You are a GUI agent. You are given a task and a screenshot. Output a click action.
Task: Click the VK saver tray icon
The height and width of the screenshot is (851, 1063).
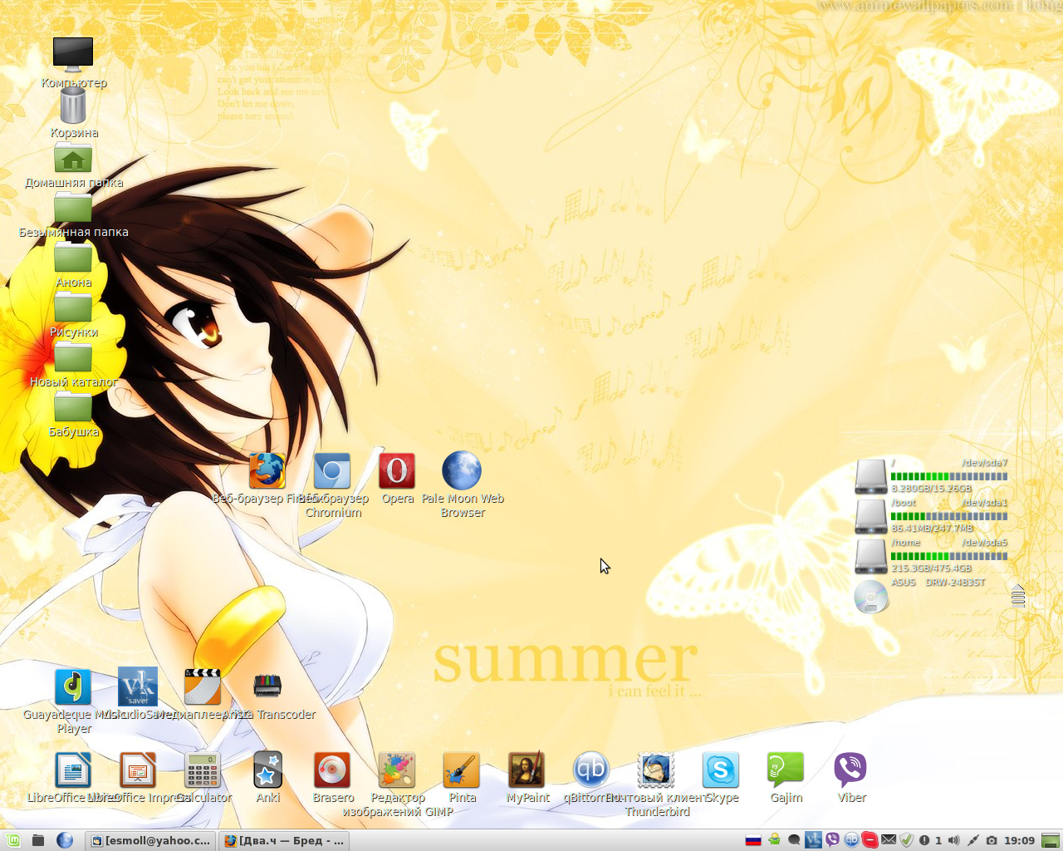tap(813, 840)
